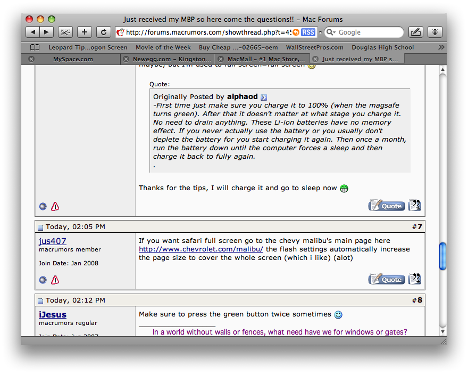Close the MySpace.com tab
The image size is (468, 374).
click(31, 59)
